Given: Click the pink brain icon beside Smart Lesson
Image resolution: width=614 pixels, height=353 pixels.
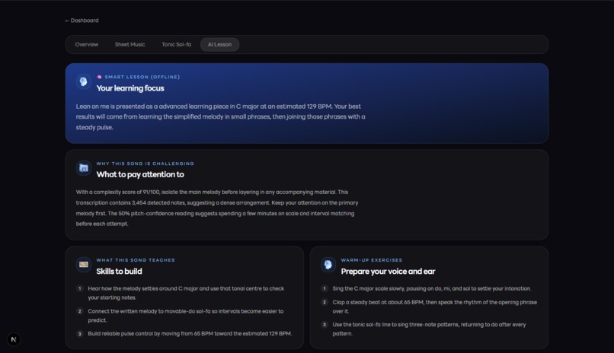Looking at the screenshot, I should [100, 77].
